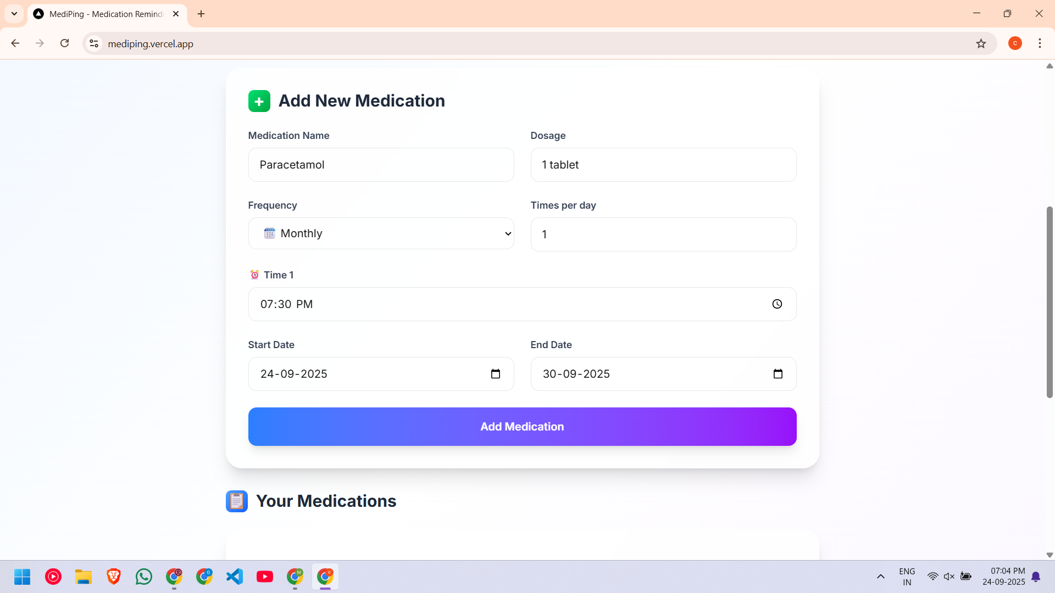The image size is (1055, 593).
Task: Open the tab search dropdown arrow
Action: 14,14
